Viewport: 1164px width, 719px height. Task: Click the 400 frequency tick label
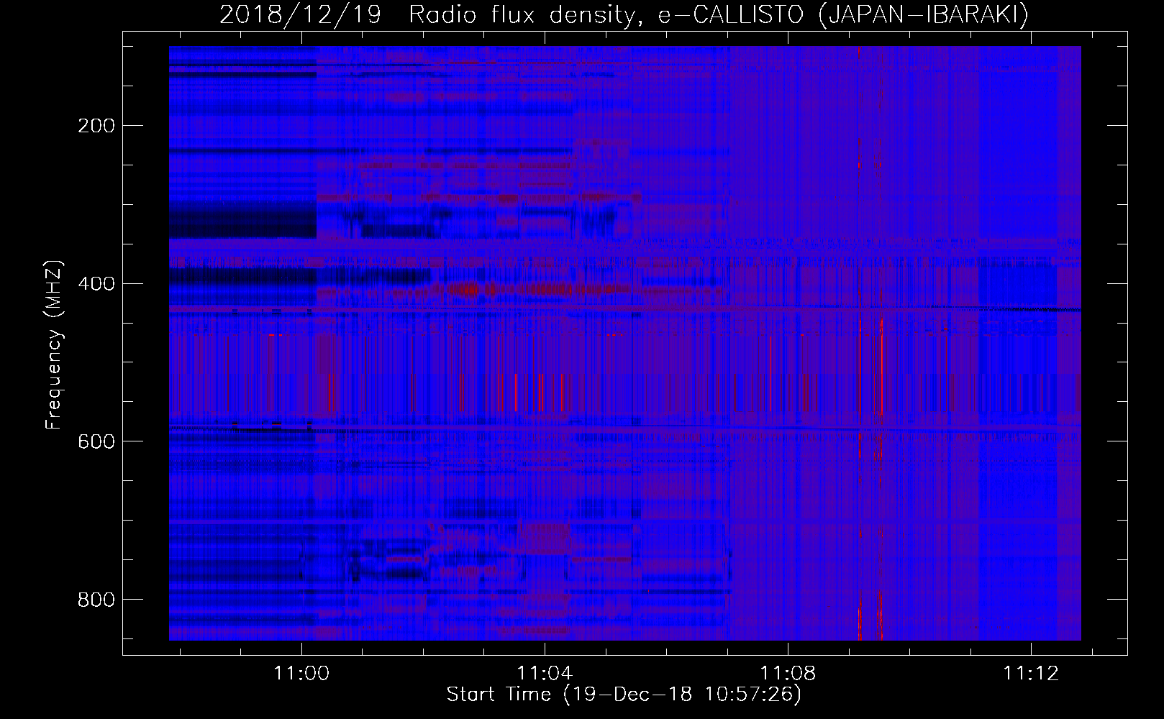[96, 283]
